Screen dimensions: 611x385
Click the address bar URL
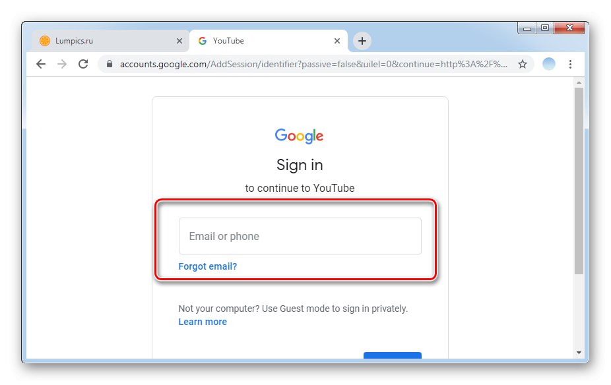[313, 64]
